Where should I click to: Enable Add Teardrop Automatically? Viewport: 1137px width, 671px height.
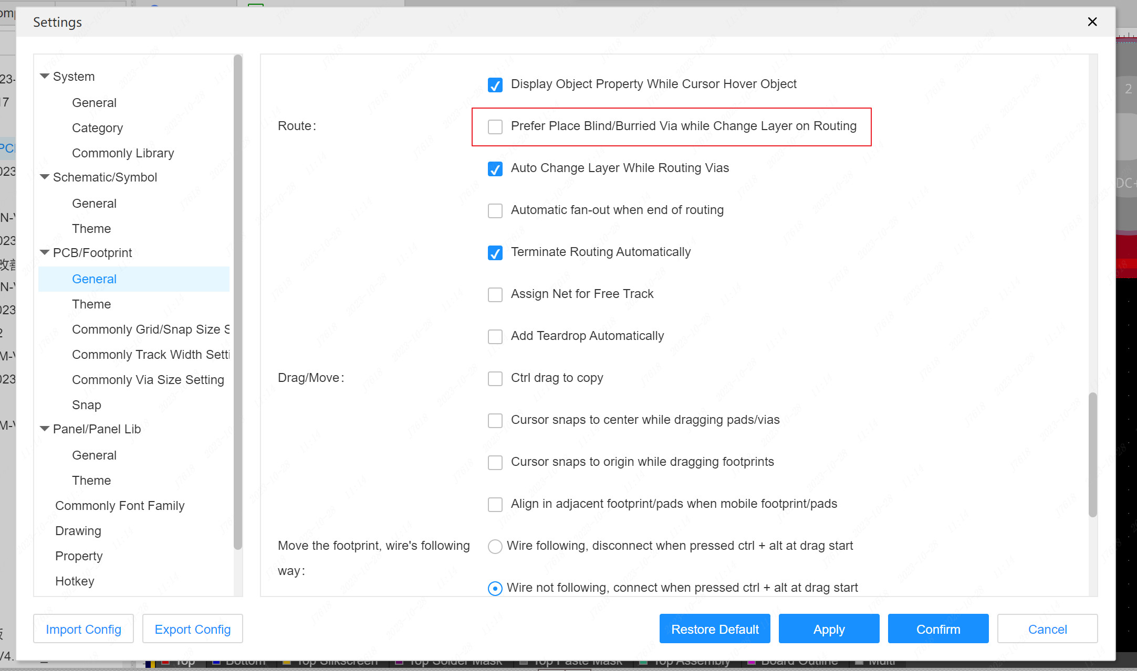tap(495, 336)
